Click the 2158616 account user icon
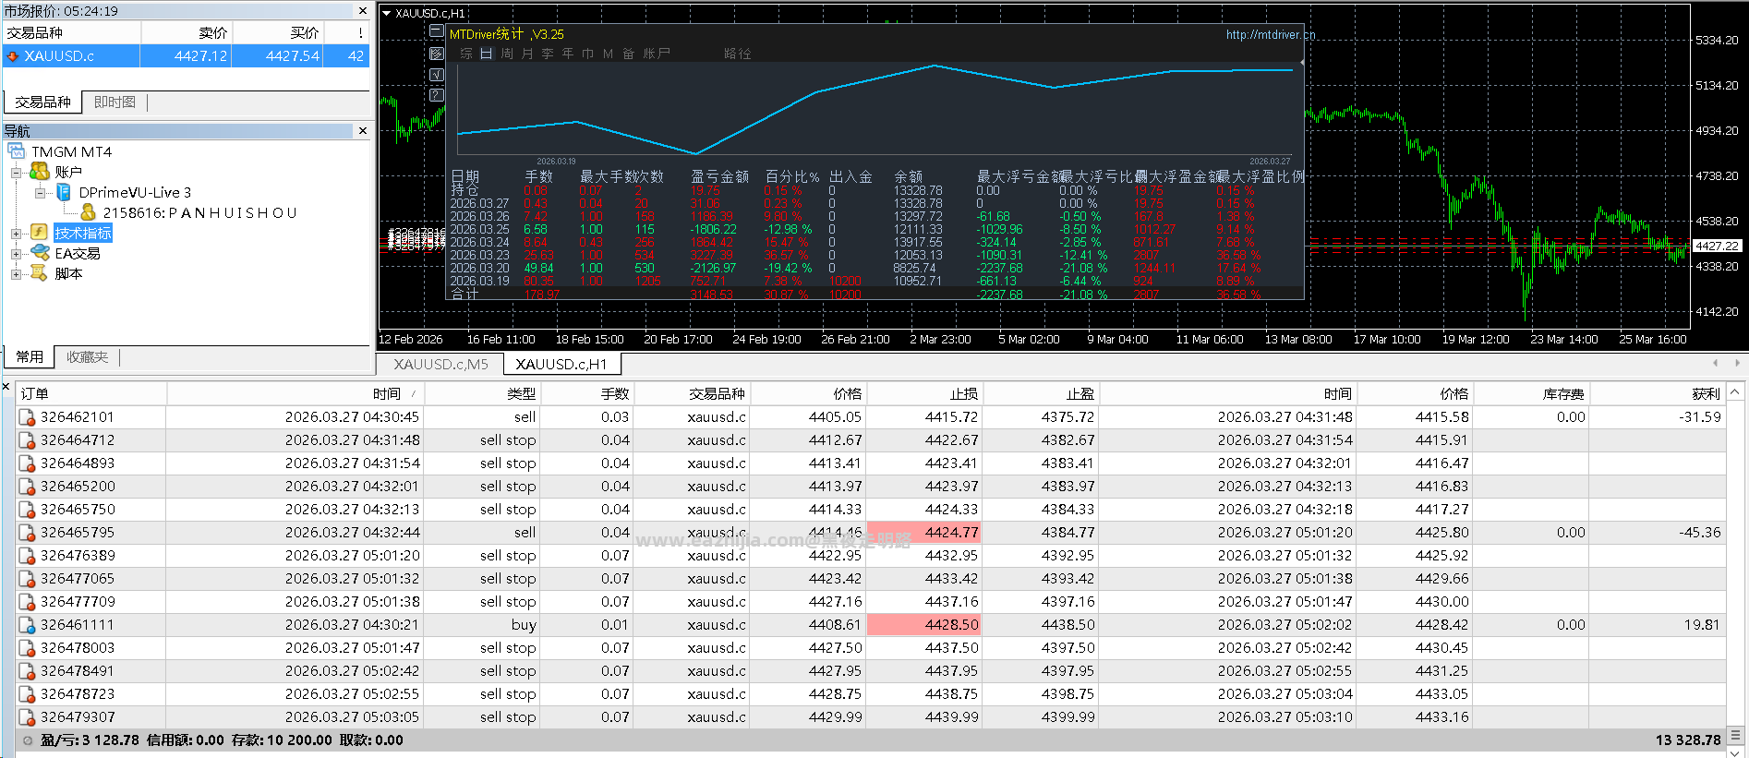Screen dimensions: 1749x758 pos(88,212)
